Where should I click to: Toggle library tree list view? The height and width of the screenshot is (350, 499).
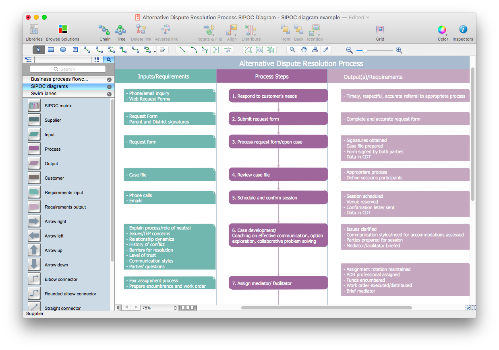pos(28,59)
